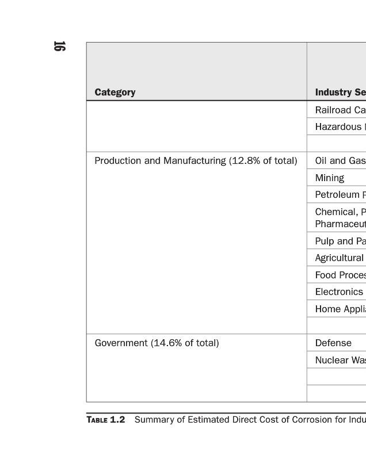
Task: Select Government (14.6% of total) cell
Action: coord(157,343)
